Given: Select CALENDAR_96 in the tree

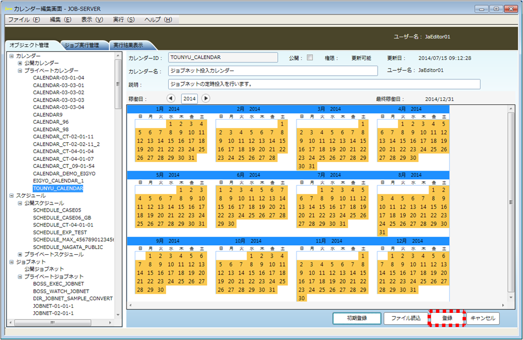Looking at the screenshot, I should pos(51,122).
